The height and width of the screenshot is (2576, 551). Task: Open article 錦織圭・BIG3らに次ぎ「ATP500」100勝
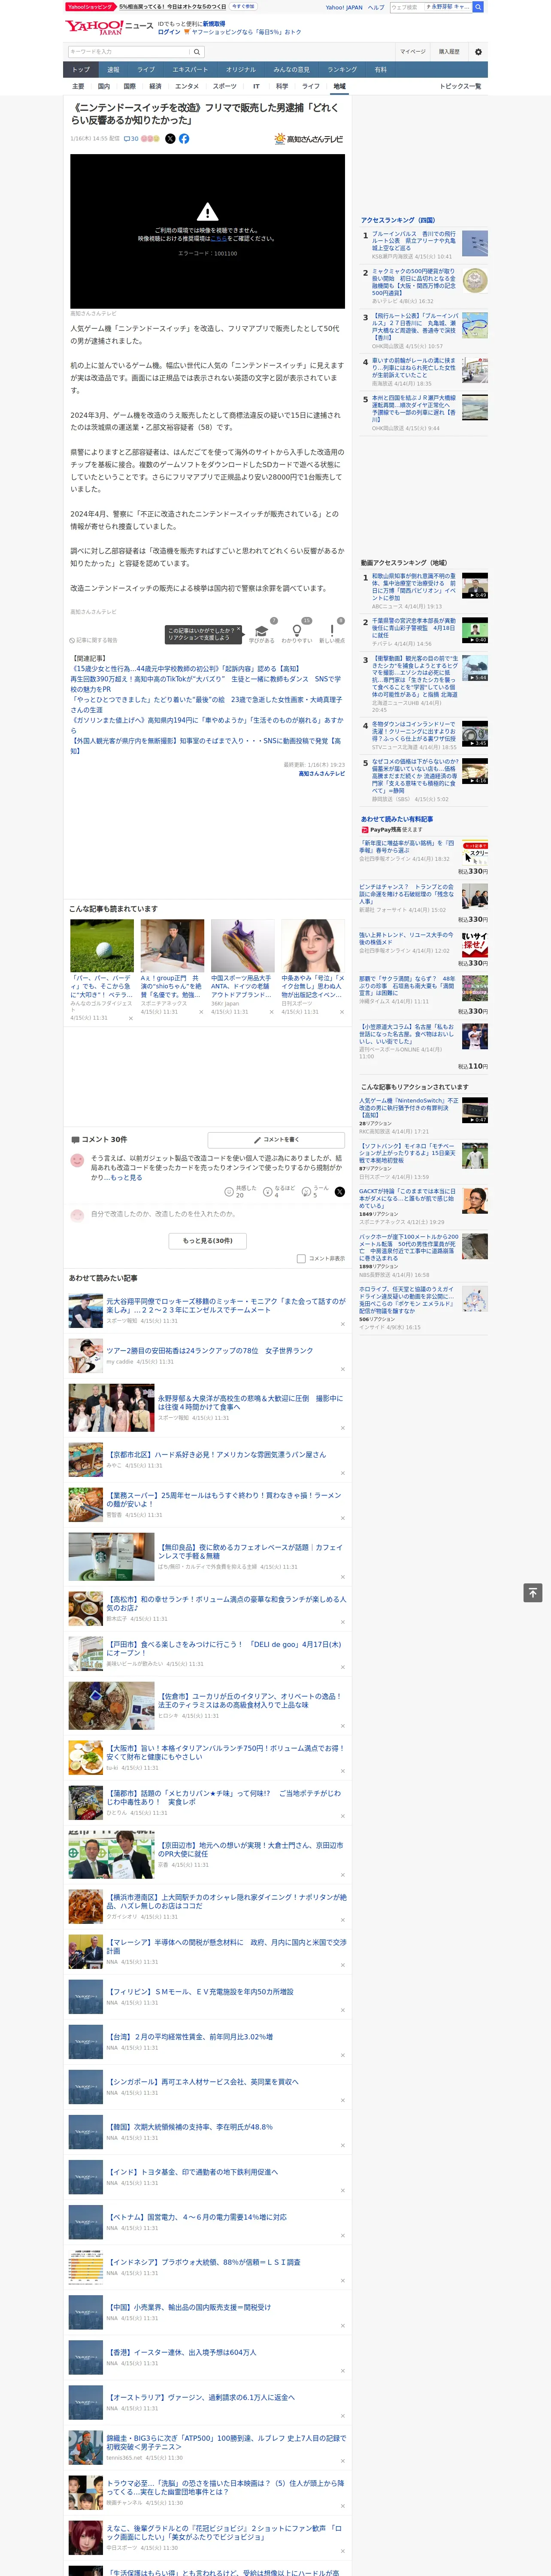point(226,2442)
